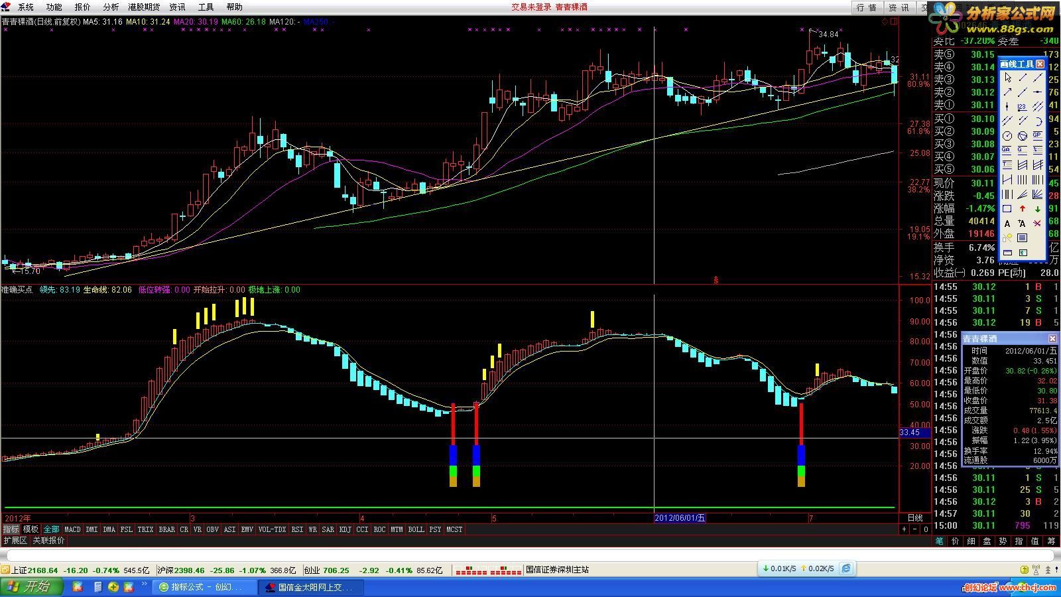Viewport: 1061px width, 597px height.
Task: Select the 123 price label tool
Action: coord(1023,107)
